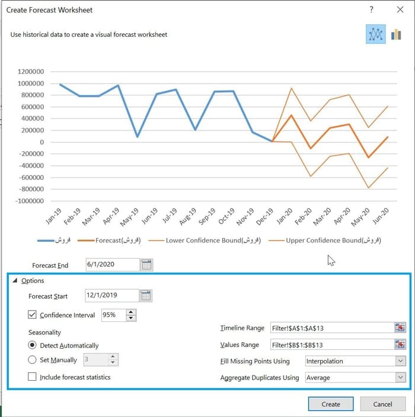The height and width of the screenshot is (417, 415).
Task: Click the help question mark icon
Action: (x=371, y=10)
